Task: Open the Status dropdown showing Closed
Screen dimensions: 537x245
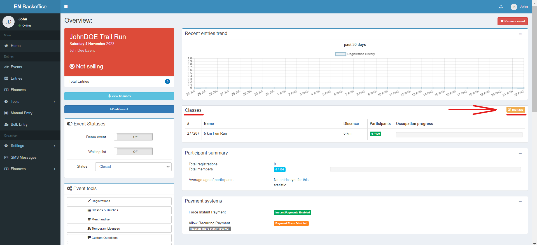Action: [x=133, y=166]
